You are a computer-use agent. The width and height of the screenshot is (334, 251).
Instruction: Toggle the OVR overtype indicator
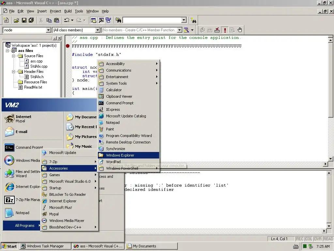(318, 239)
